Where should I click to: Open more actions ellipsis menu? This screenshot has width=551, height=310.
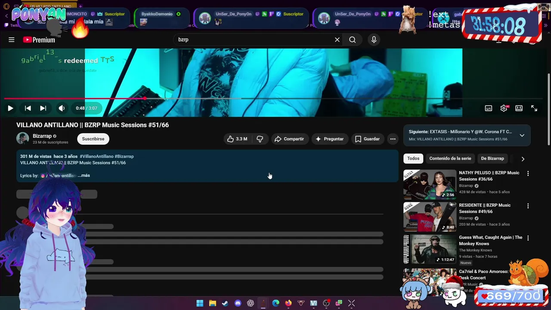coord(393,139)
